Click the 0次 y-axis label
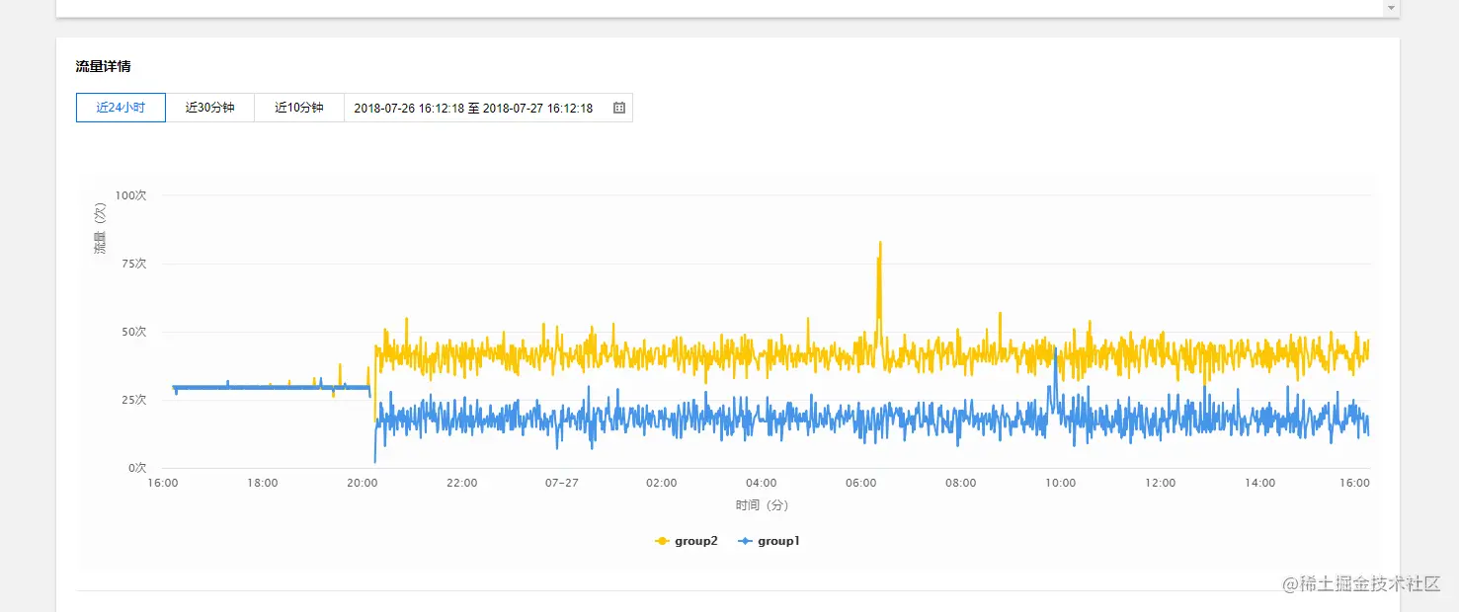 point(136,468)
